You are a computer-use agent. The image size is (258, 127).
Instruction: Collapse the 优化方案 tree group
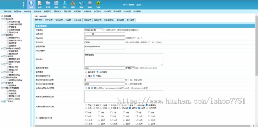click(2, 72)
